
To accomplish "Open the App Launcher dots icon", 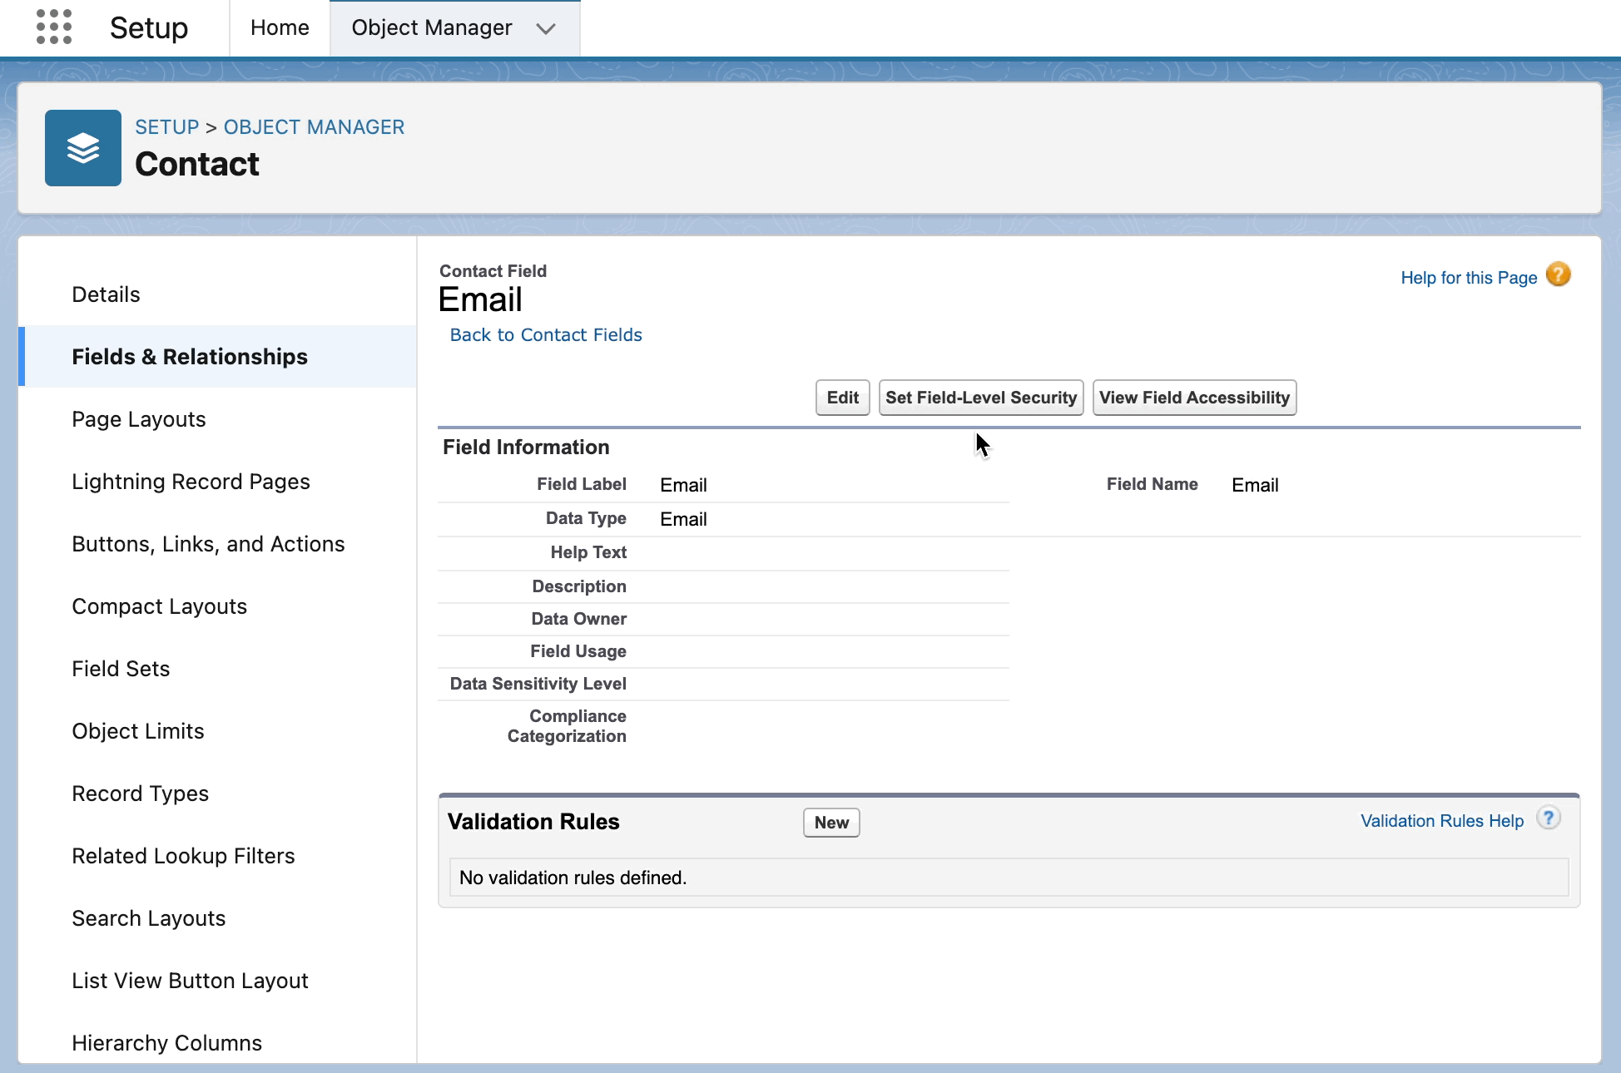I will pos(54,27).
